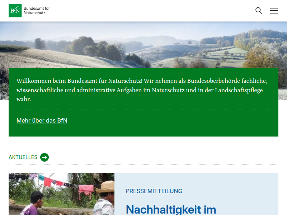Click the green circular arrow beside AKTUELLES
The height and width of the screenshot is (215, 287).
click(44, 157)
